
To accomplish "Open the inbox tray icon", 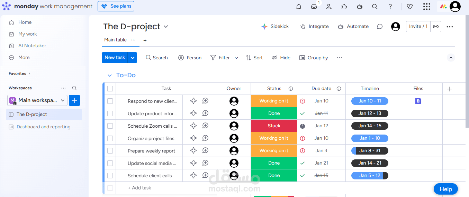I will point(314,7).
